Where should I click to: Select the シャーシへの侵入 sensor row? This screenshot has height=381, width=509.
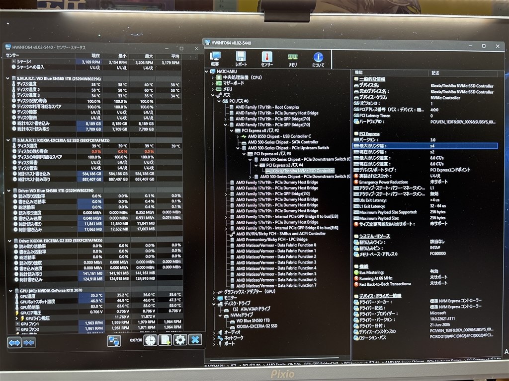point(96,67)
